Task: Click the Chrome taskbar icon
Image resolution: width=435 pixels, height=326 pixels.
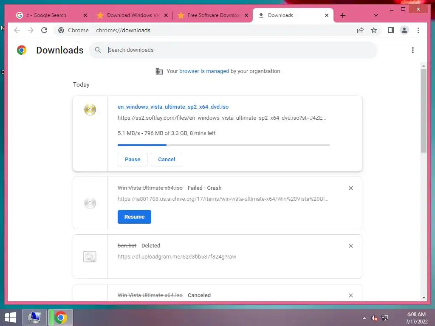Action: pos(61,318)
